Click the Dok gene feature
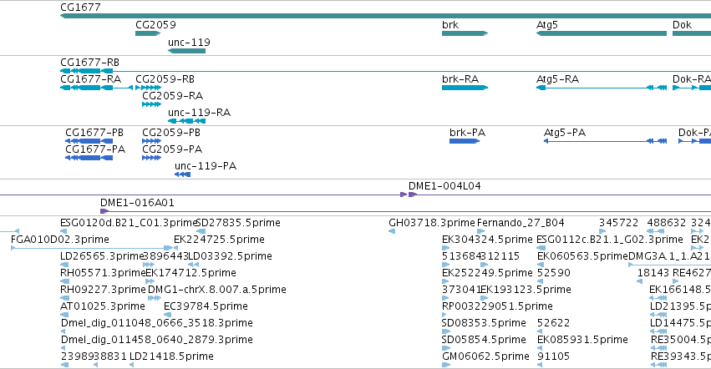This screenshot has height=369, width=711. coord(692,33)
